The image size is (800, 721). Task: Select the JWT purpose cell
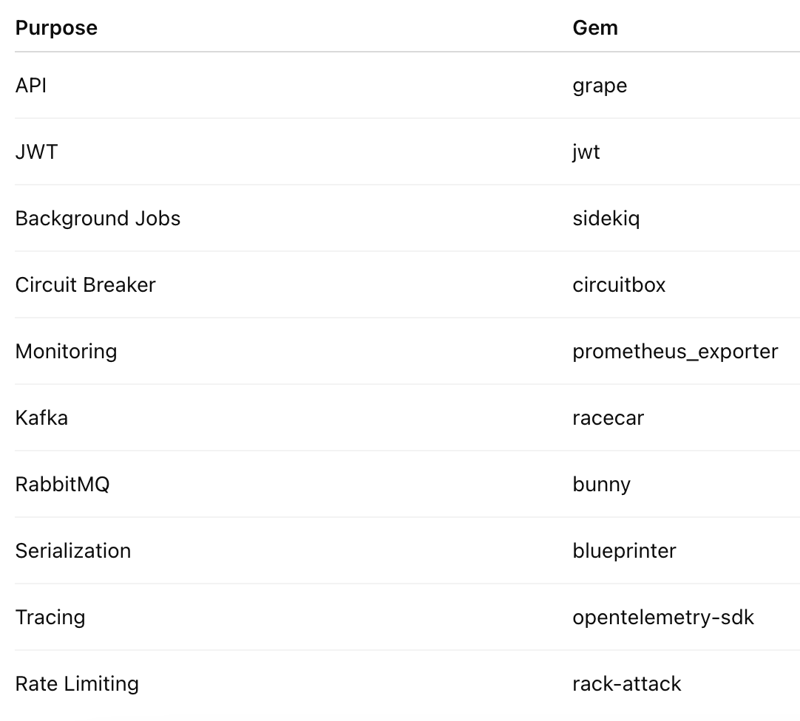click(37, 152)
